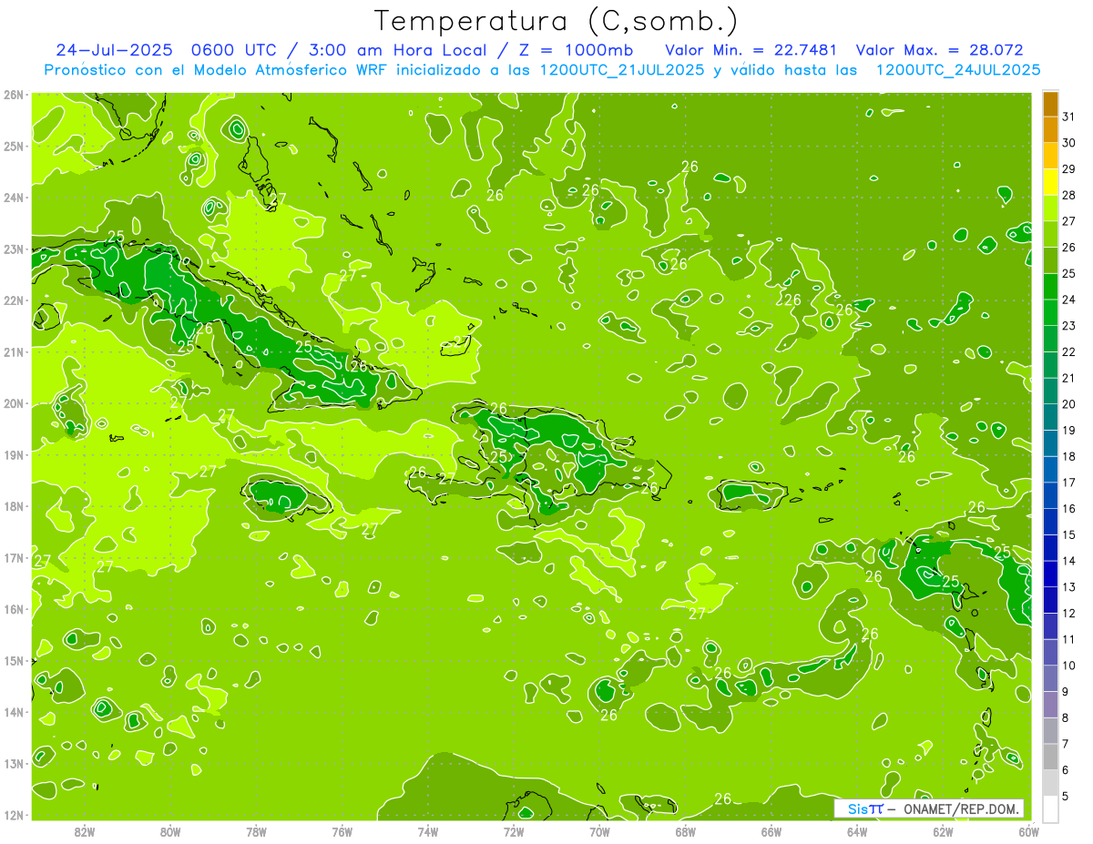Click the 64W longitude axis label

(x=857, y=830)
